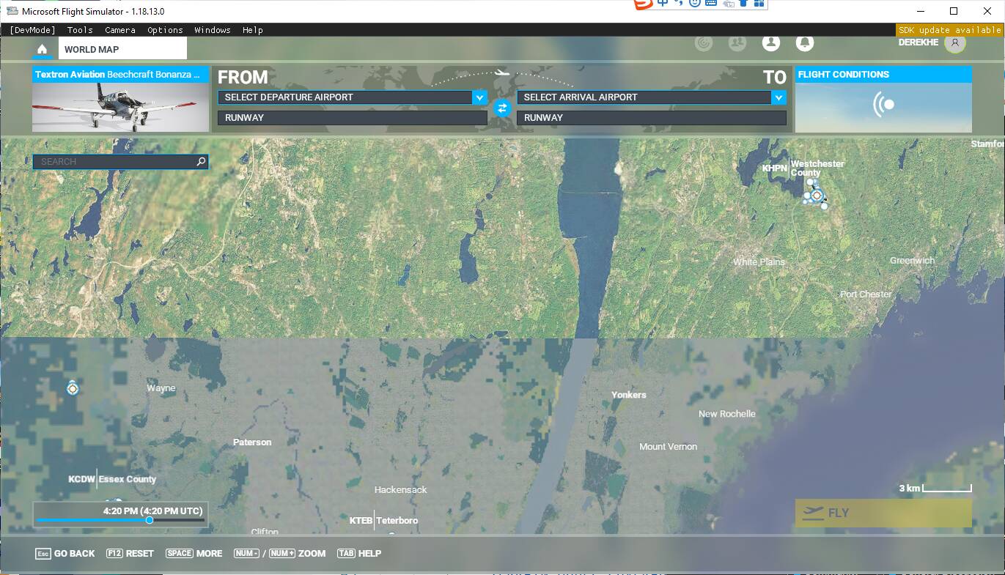This screenshot has height=575, width=1005.
Task: Open the Tools menu
Action: (80, 30)
